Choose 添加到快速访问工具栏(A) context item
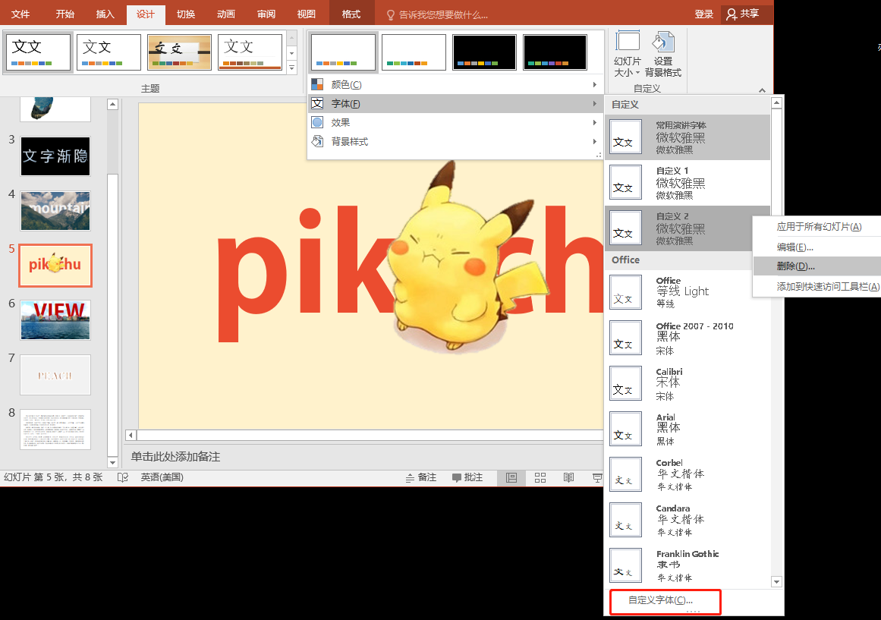Viewport: 881px width, 620px height. point(817,287)
